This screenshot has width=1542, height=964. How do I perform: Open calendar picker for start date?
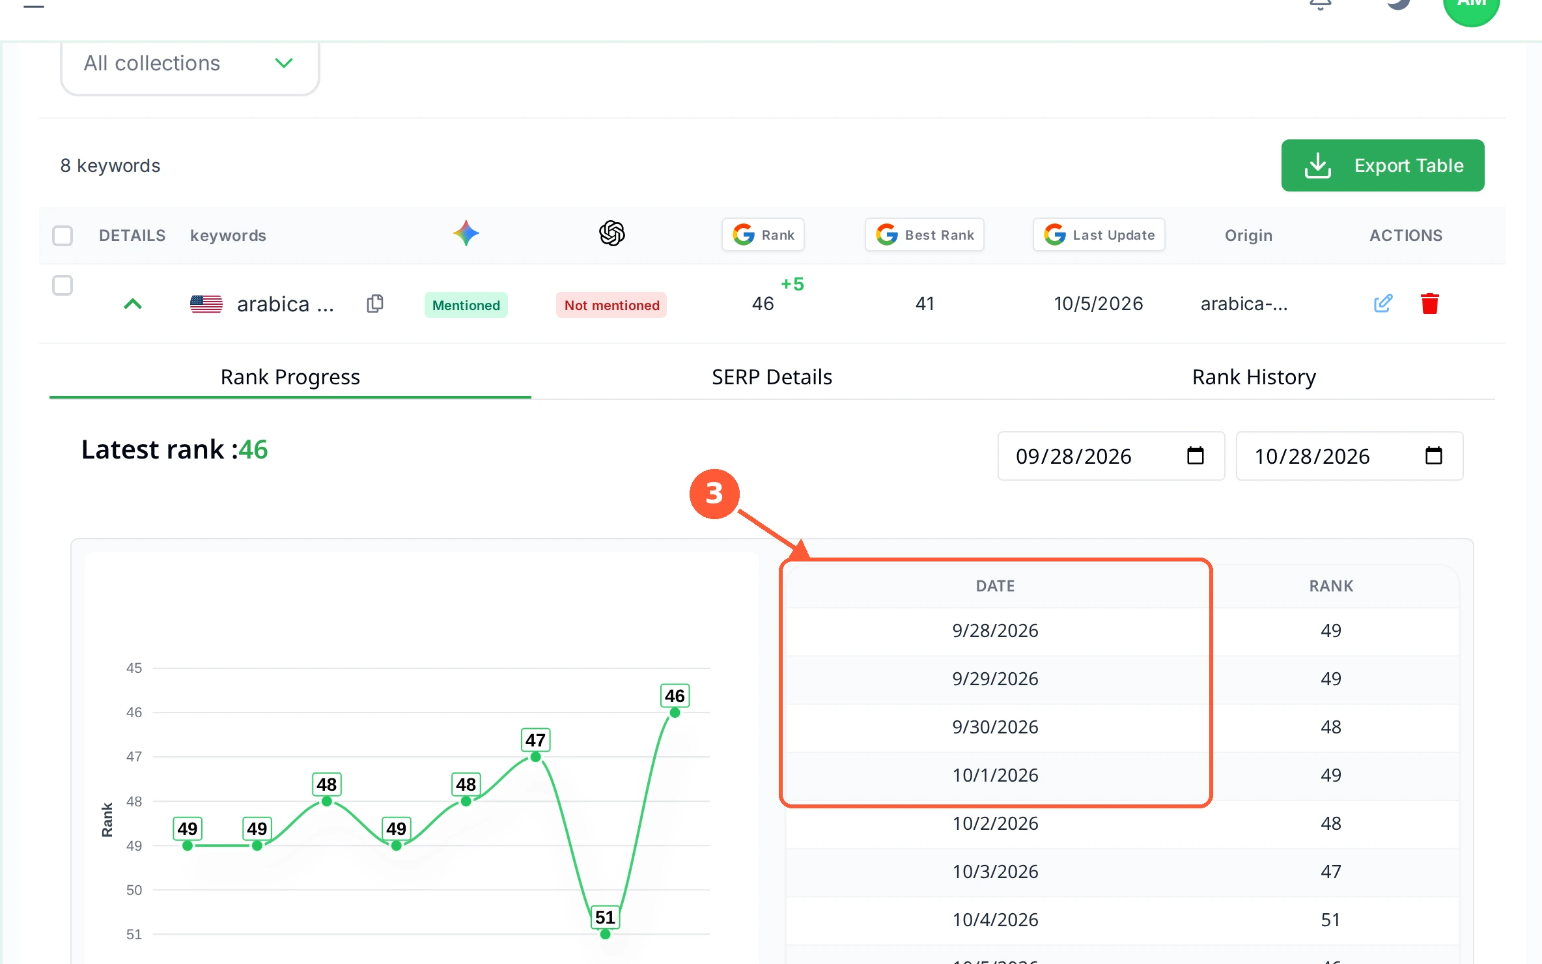(x=1196, y=455)
